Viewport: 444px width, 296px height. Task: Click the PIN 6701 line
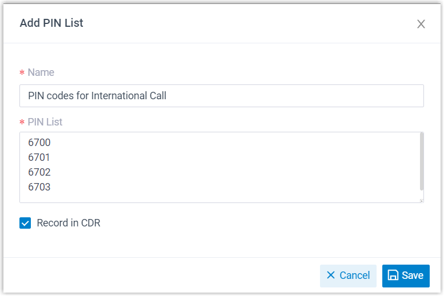point(39,157)
